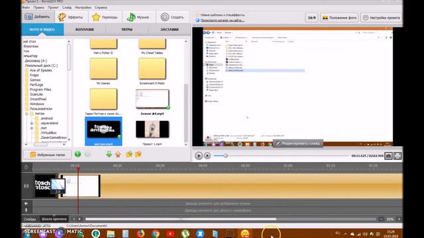Select the ScanLite folder in tree
The image size is (424, 238).
pos(36,94)
